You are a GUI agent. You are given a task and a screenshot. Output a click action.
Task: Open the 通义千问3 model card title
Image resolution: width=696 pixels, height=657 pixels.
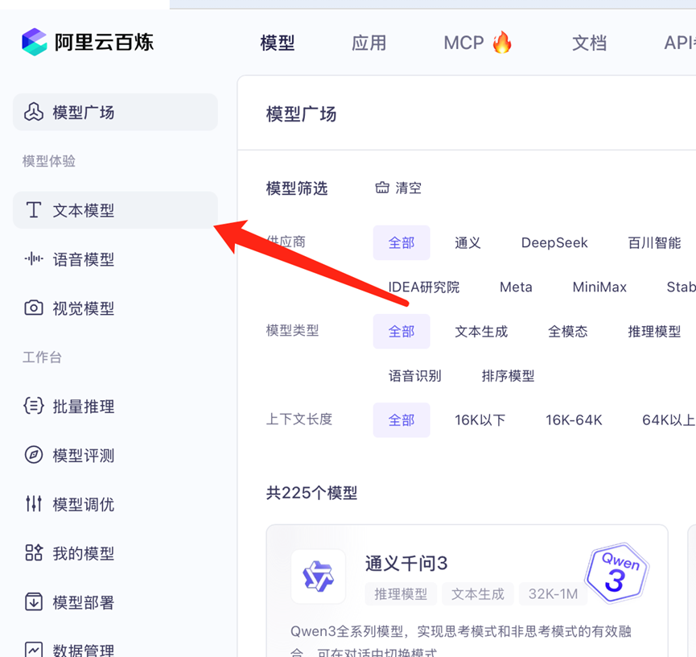coord(406,564)
